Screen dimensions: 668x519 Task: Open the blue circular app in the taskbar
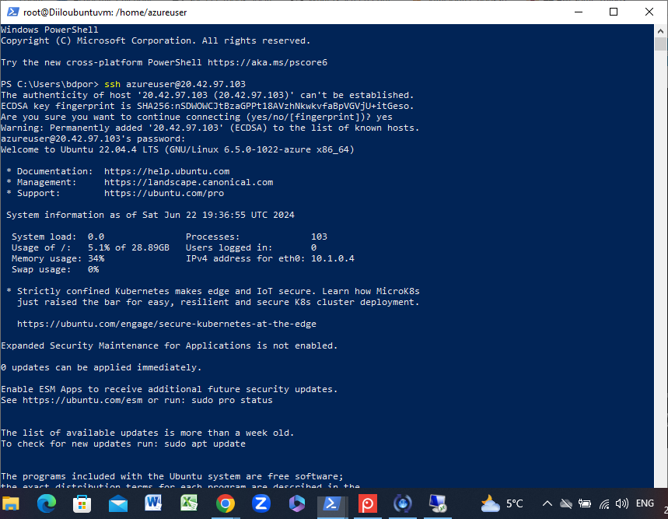pyautogui.click(x=403, y=504)
